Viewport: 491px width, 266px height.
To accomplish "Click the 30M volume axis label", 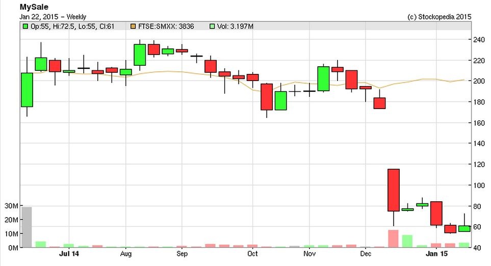I will click(x=11, y=206).
